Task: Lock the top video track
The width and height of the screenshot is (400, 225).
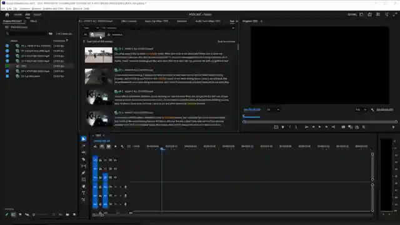Action: [x=101, y=160]
